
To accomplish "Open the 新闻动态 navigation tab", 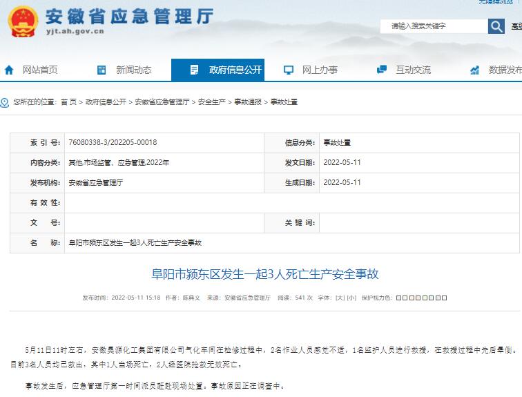I will pos(133,70).
